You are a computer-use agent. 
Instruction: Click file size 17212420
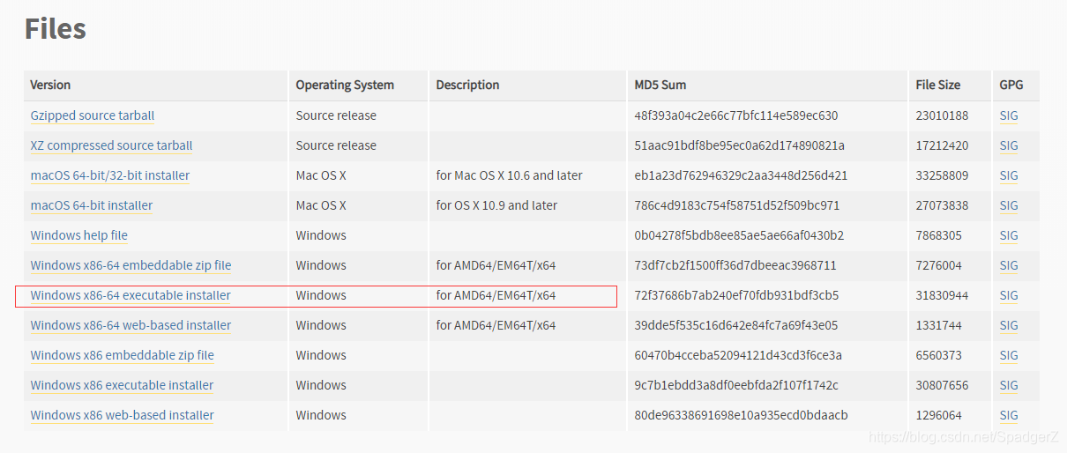pyautogui.click(x=942, y=145)
